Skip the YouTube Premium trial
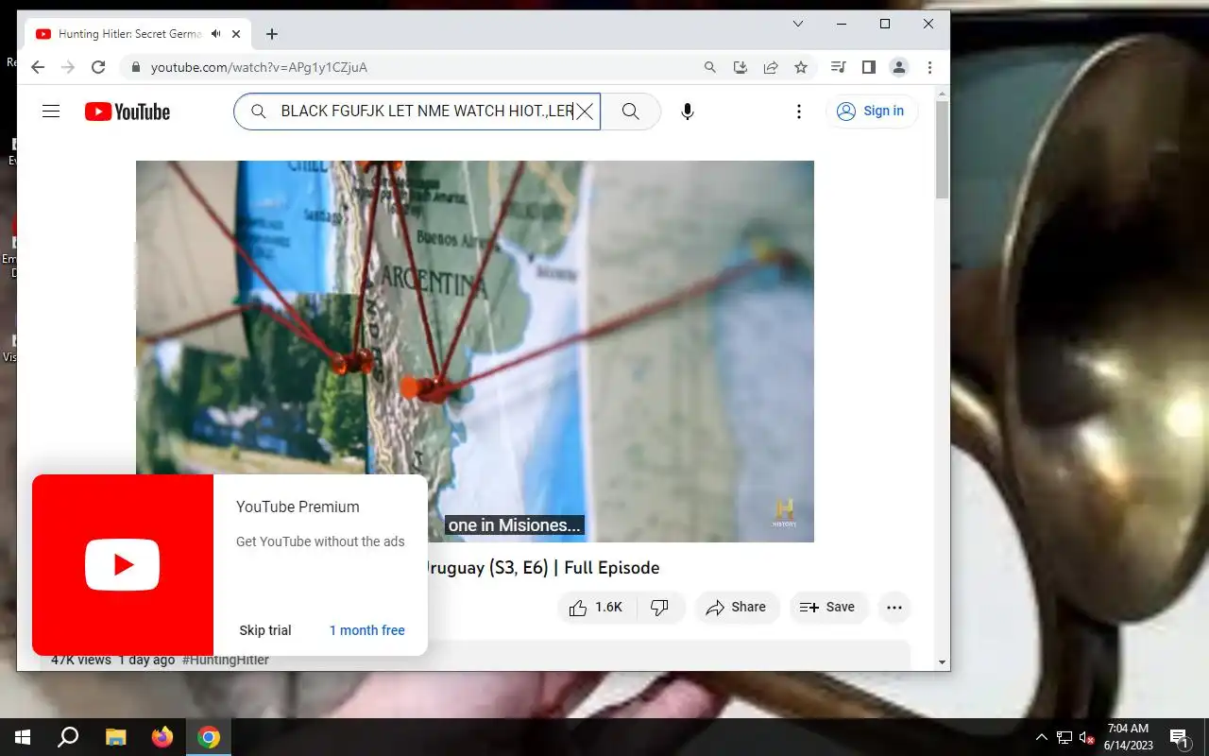 click(265, 630)
